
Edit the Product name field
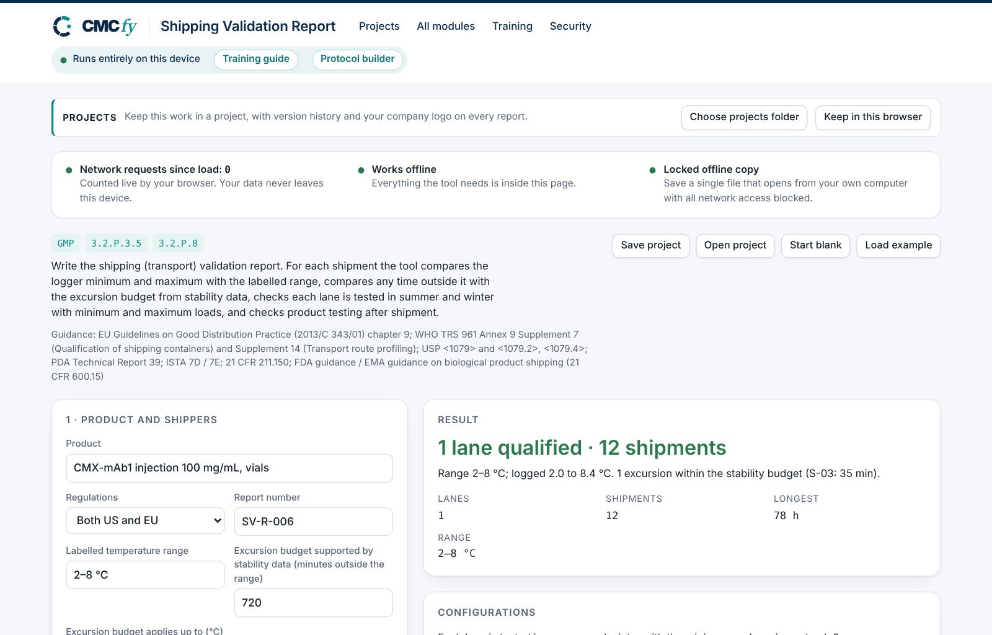[x=229, y=468]
